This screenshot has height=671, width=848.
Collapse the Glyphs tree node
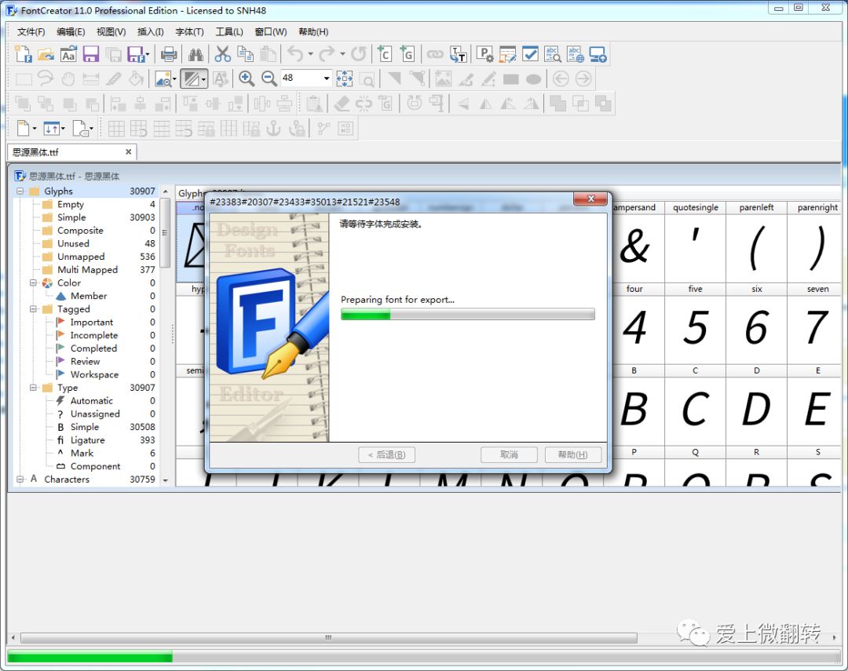tap(20, 191)
